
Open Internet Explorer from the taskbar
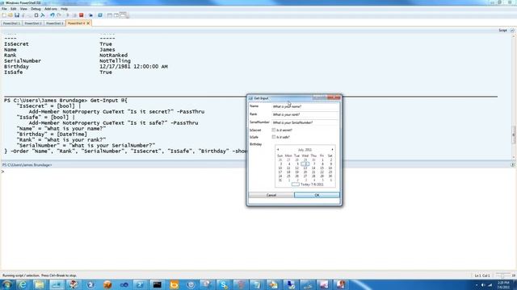tap(22, 284)
